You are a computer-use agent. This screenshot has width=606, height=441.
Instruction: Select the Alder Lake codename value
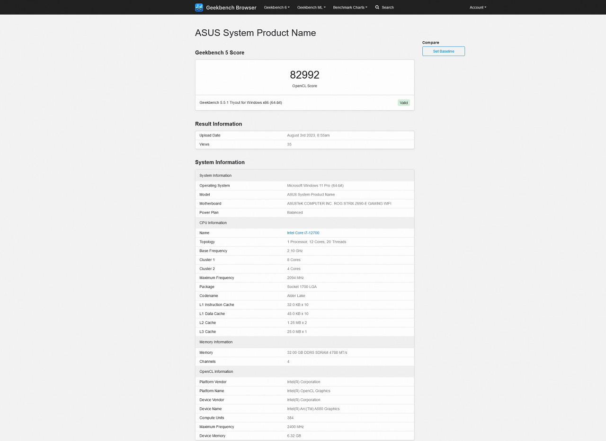click(x=296, y=296)
